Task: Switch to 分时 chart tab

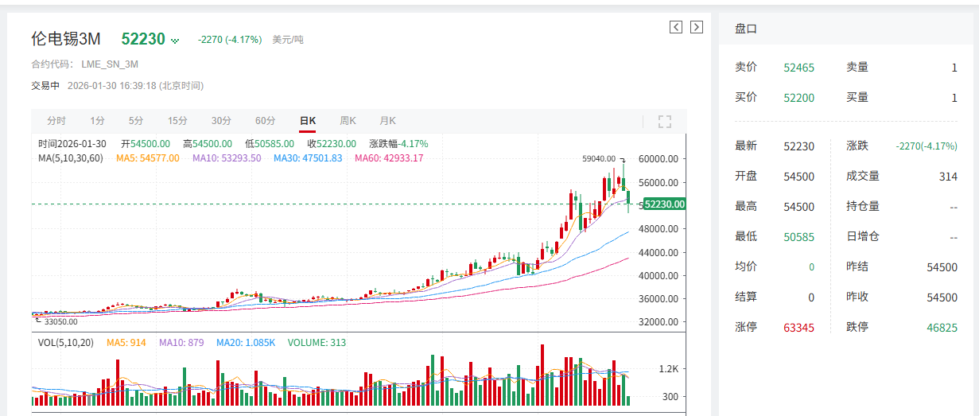Action: pyautogui.click(x=56, y=121)
